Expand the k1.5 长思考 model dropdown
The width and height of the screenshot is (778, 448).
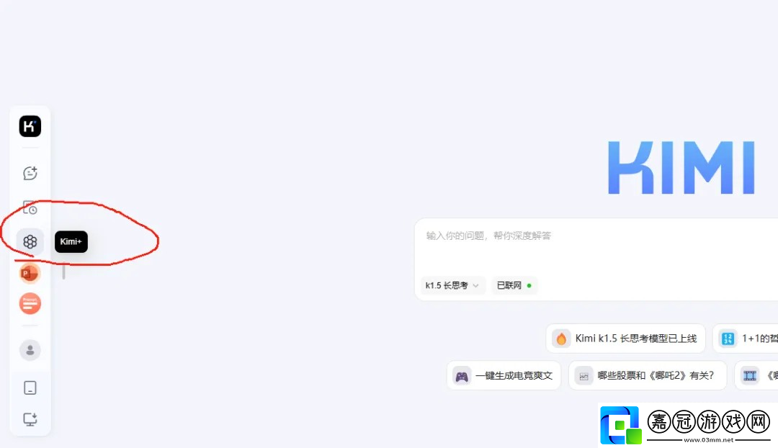click(x=452, y=285)
